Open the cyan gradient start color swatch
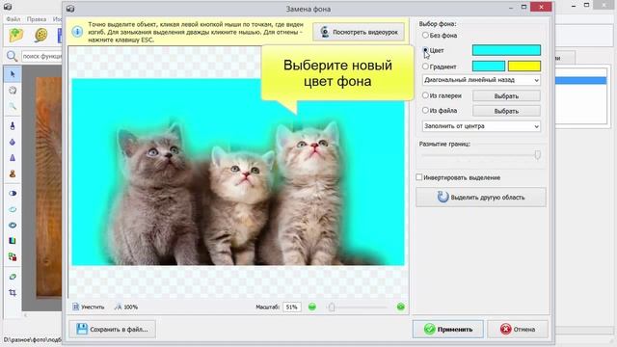 tap(489, 67)
